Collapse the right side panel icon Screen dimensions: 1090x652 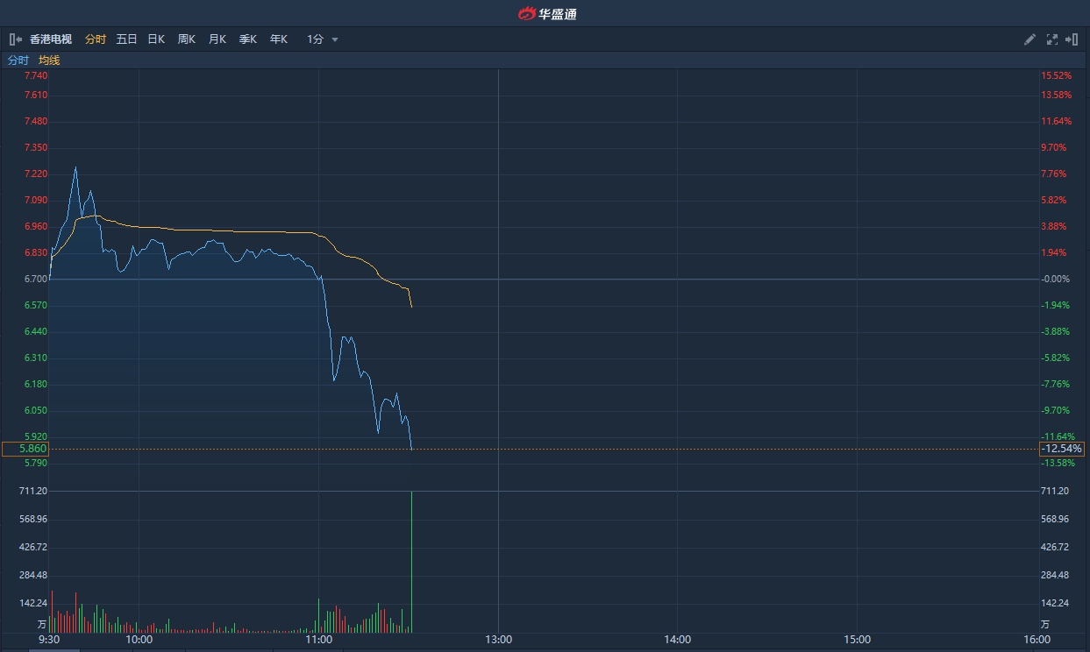pyautogui.click(x=1072, y=39)
